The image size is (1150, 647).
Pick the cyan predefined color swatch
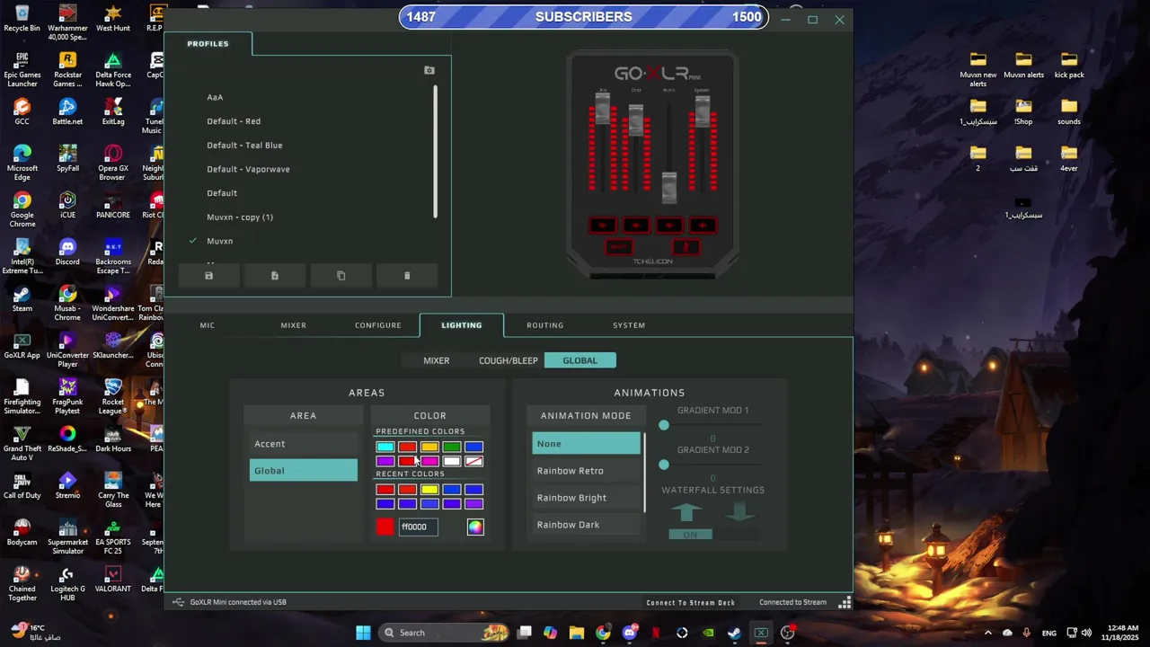385,447
